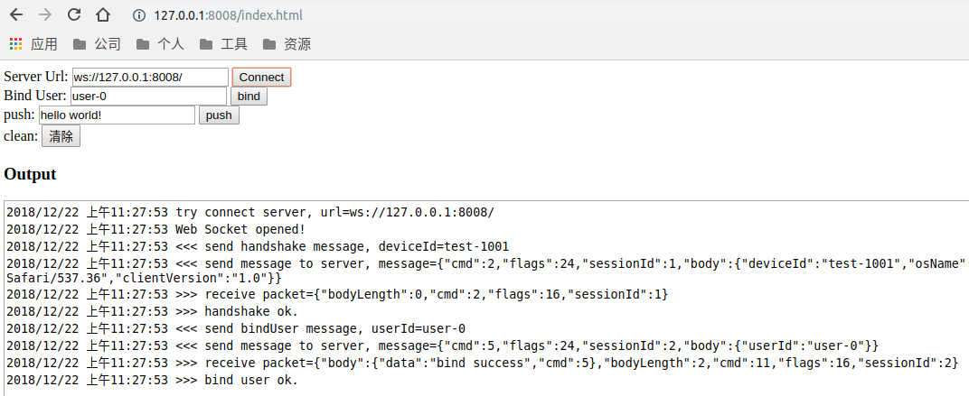
Task: Click the Bind User text field
Action: pos(148,96)
